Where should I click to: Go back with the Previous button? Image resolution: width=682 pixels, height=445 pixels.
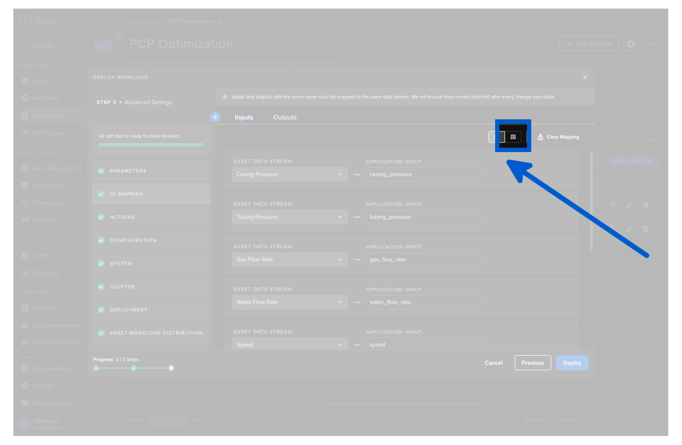click(533, 363)
